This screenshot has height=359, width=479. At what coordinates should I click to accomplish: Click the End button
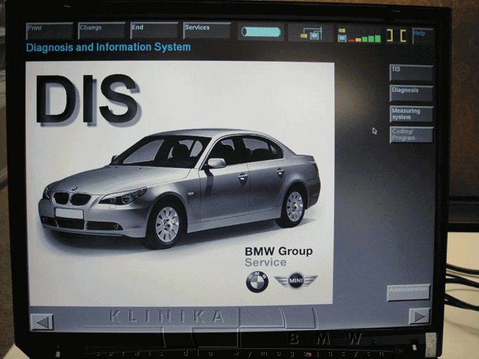coord(154,31)
